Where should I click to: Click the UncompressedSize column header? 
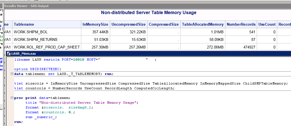128,24
